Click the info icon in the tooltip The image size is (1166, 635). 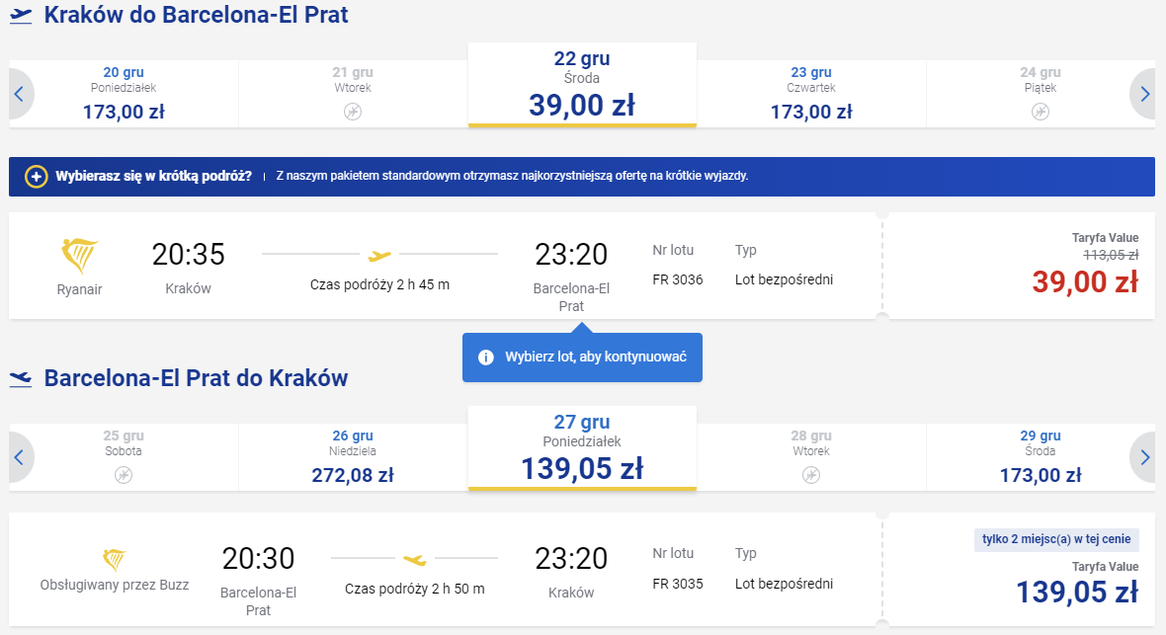485,357
